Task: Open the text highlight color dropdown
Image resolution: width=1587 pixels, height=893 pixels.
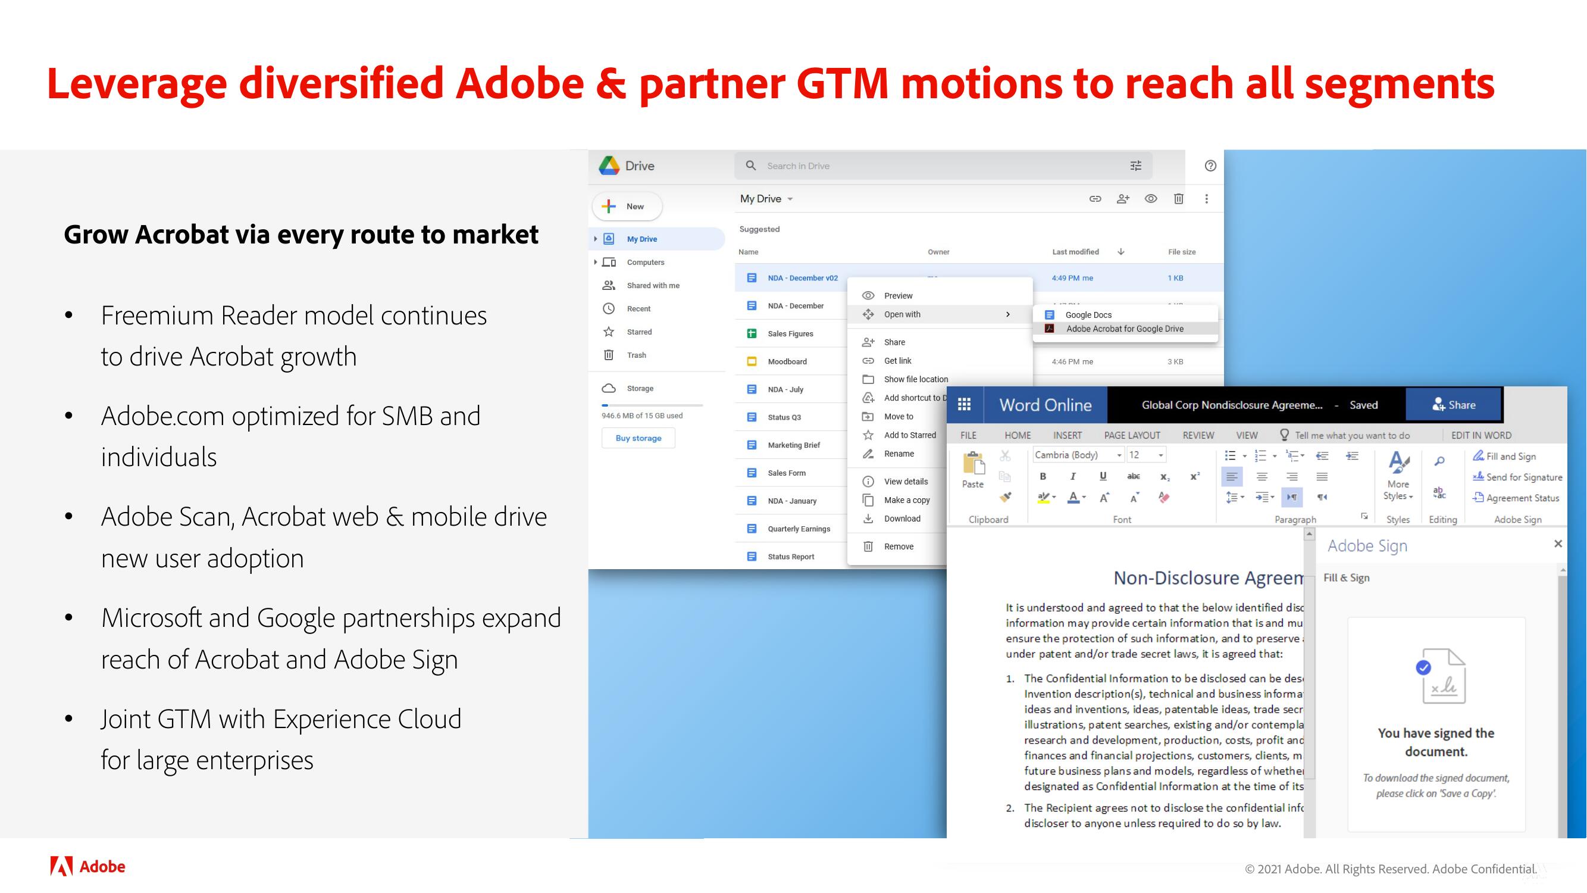Action: pyautogui.click(x=1054, y=497)
